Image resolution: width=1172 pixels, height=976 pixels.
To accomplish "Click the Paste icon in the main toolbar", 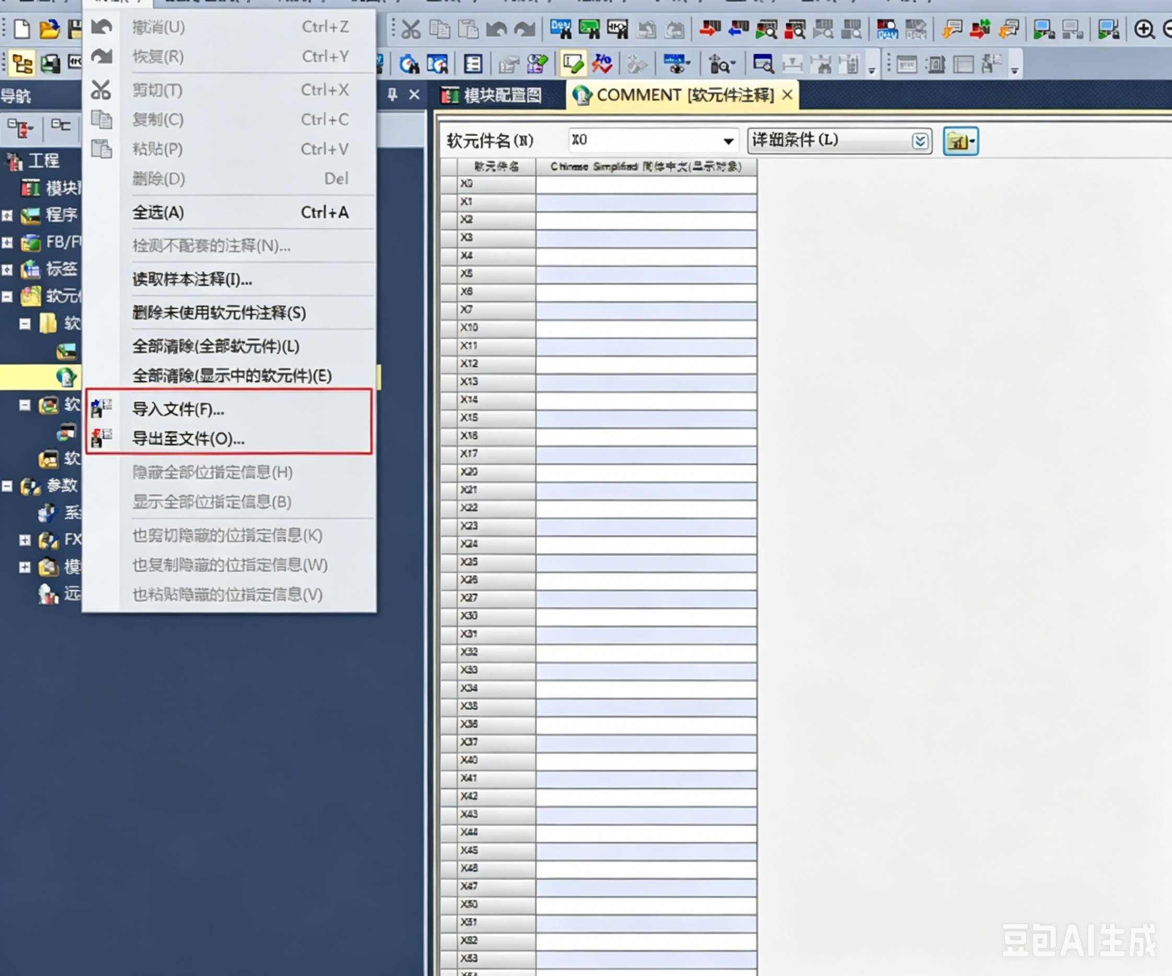I will [x=468, y=29].
